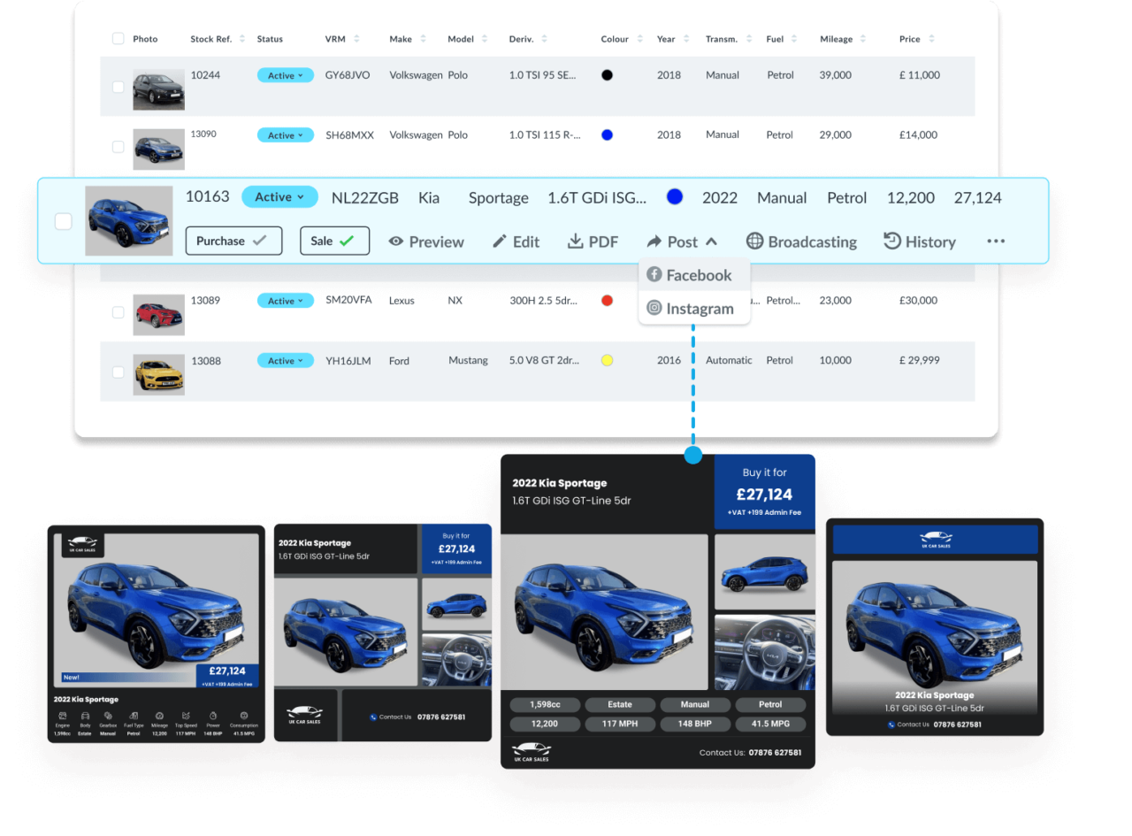The image size is (1132, 836).
Task: Click the green check on Sale button
Action: tap(347, 241)
